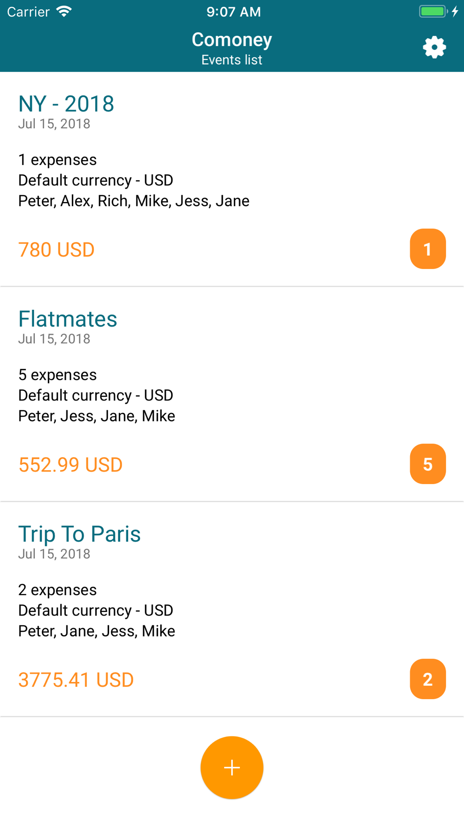Tap the 2 expenses label

click(x=58, y=590)
